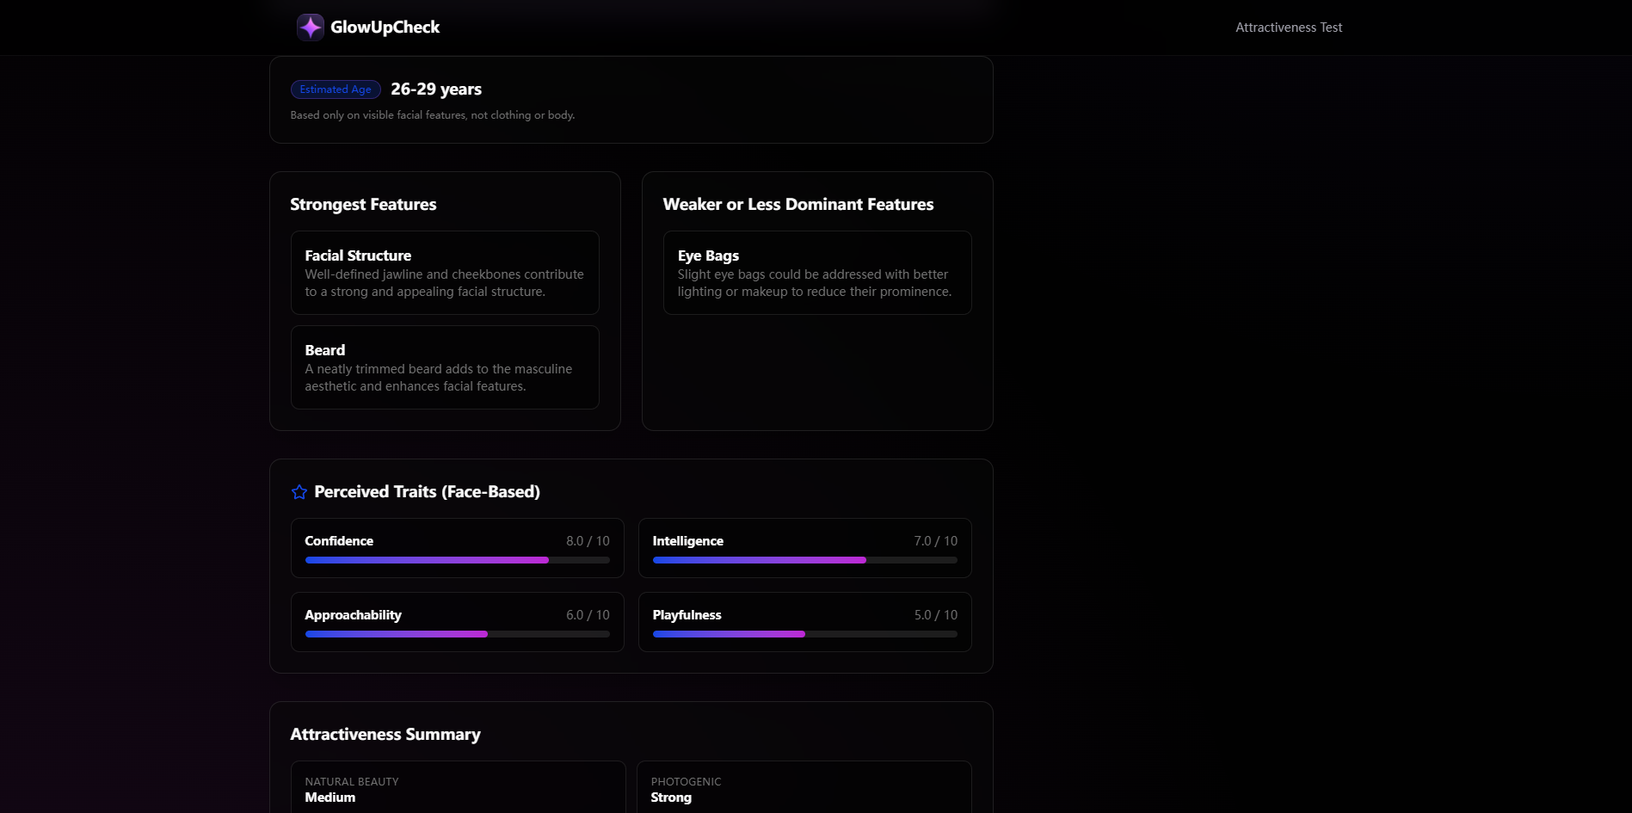Select the Facial Structure feature card
Image resolution: width=1632 pixels, height=813 pixels.
point(444,272)
